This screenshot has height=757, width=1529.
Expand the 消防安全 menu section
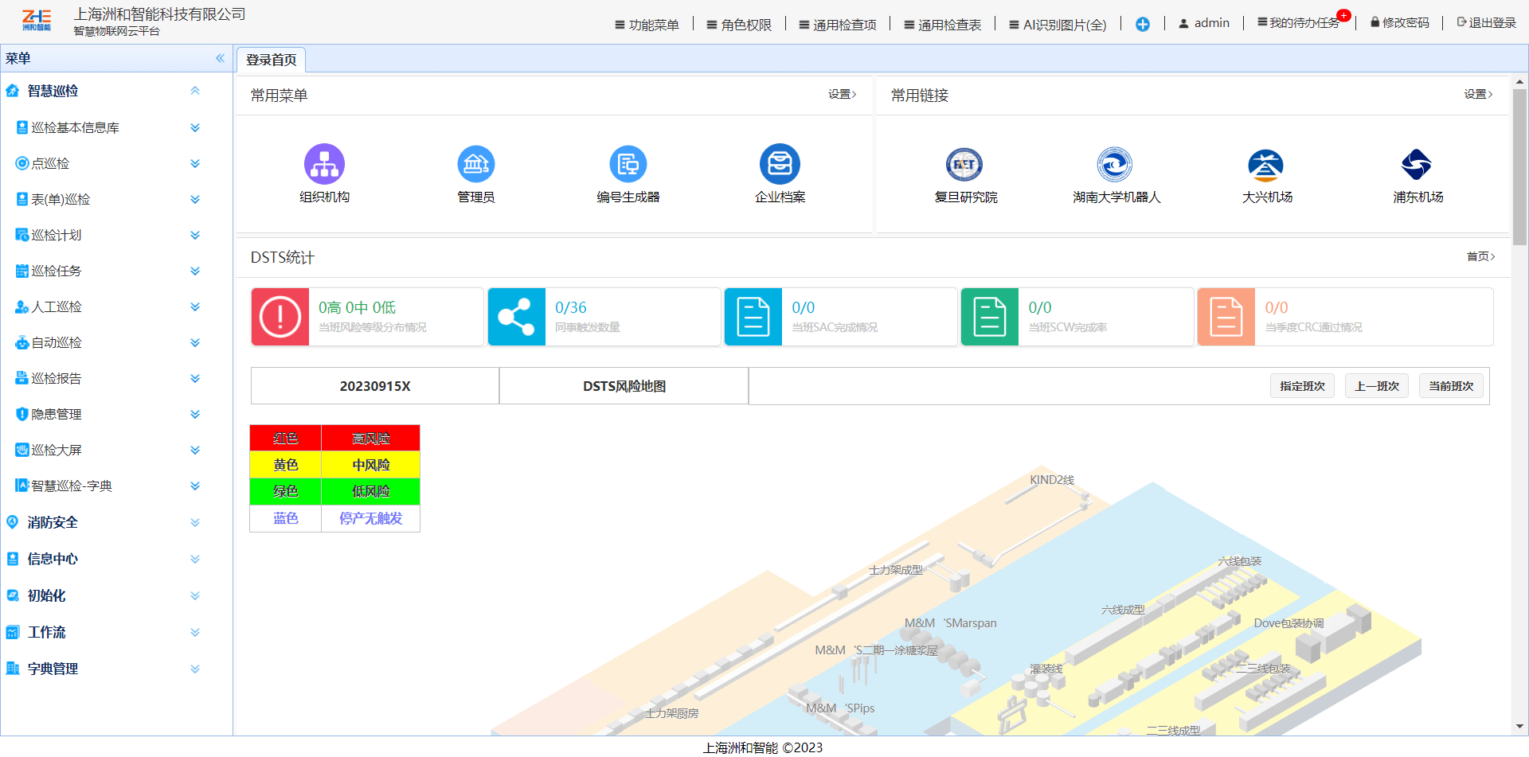(195, 522)
